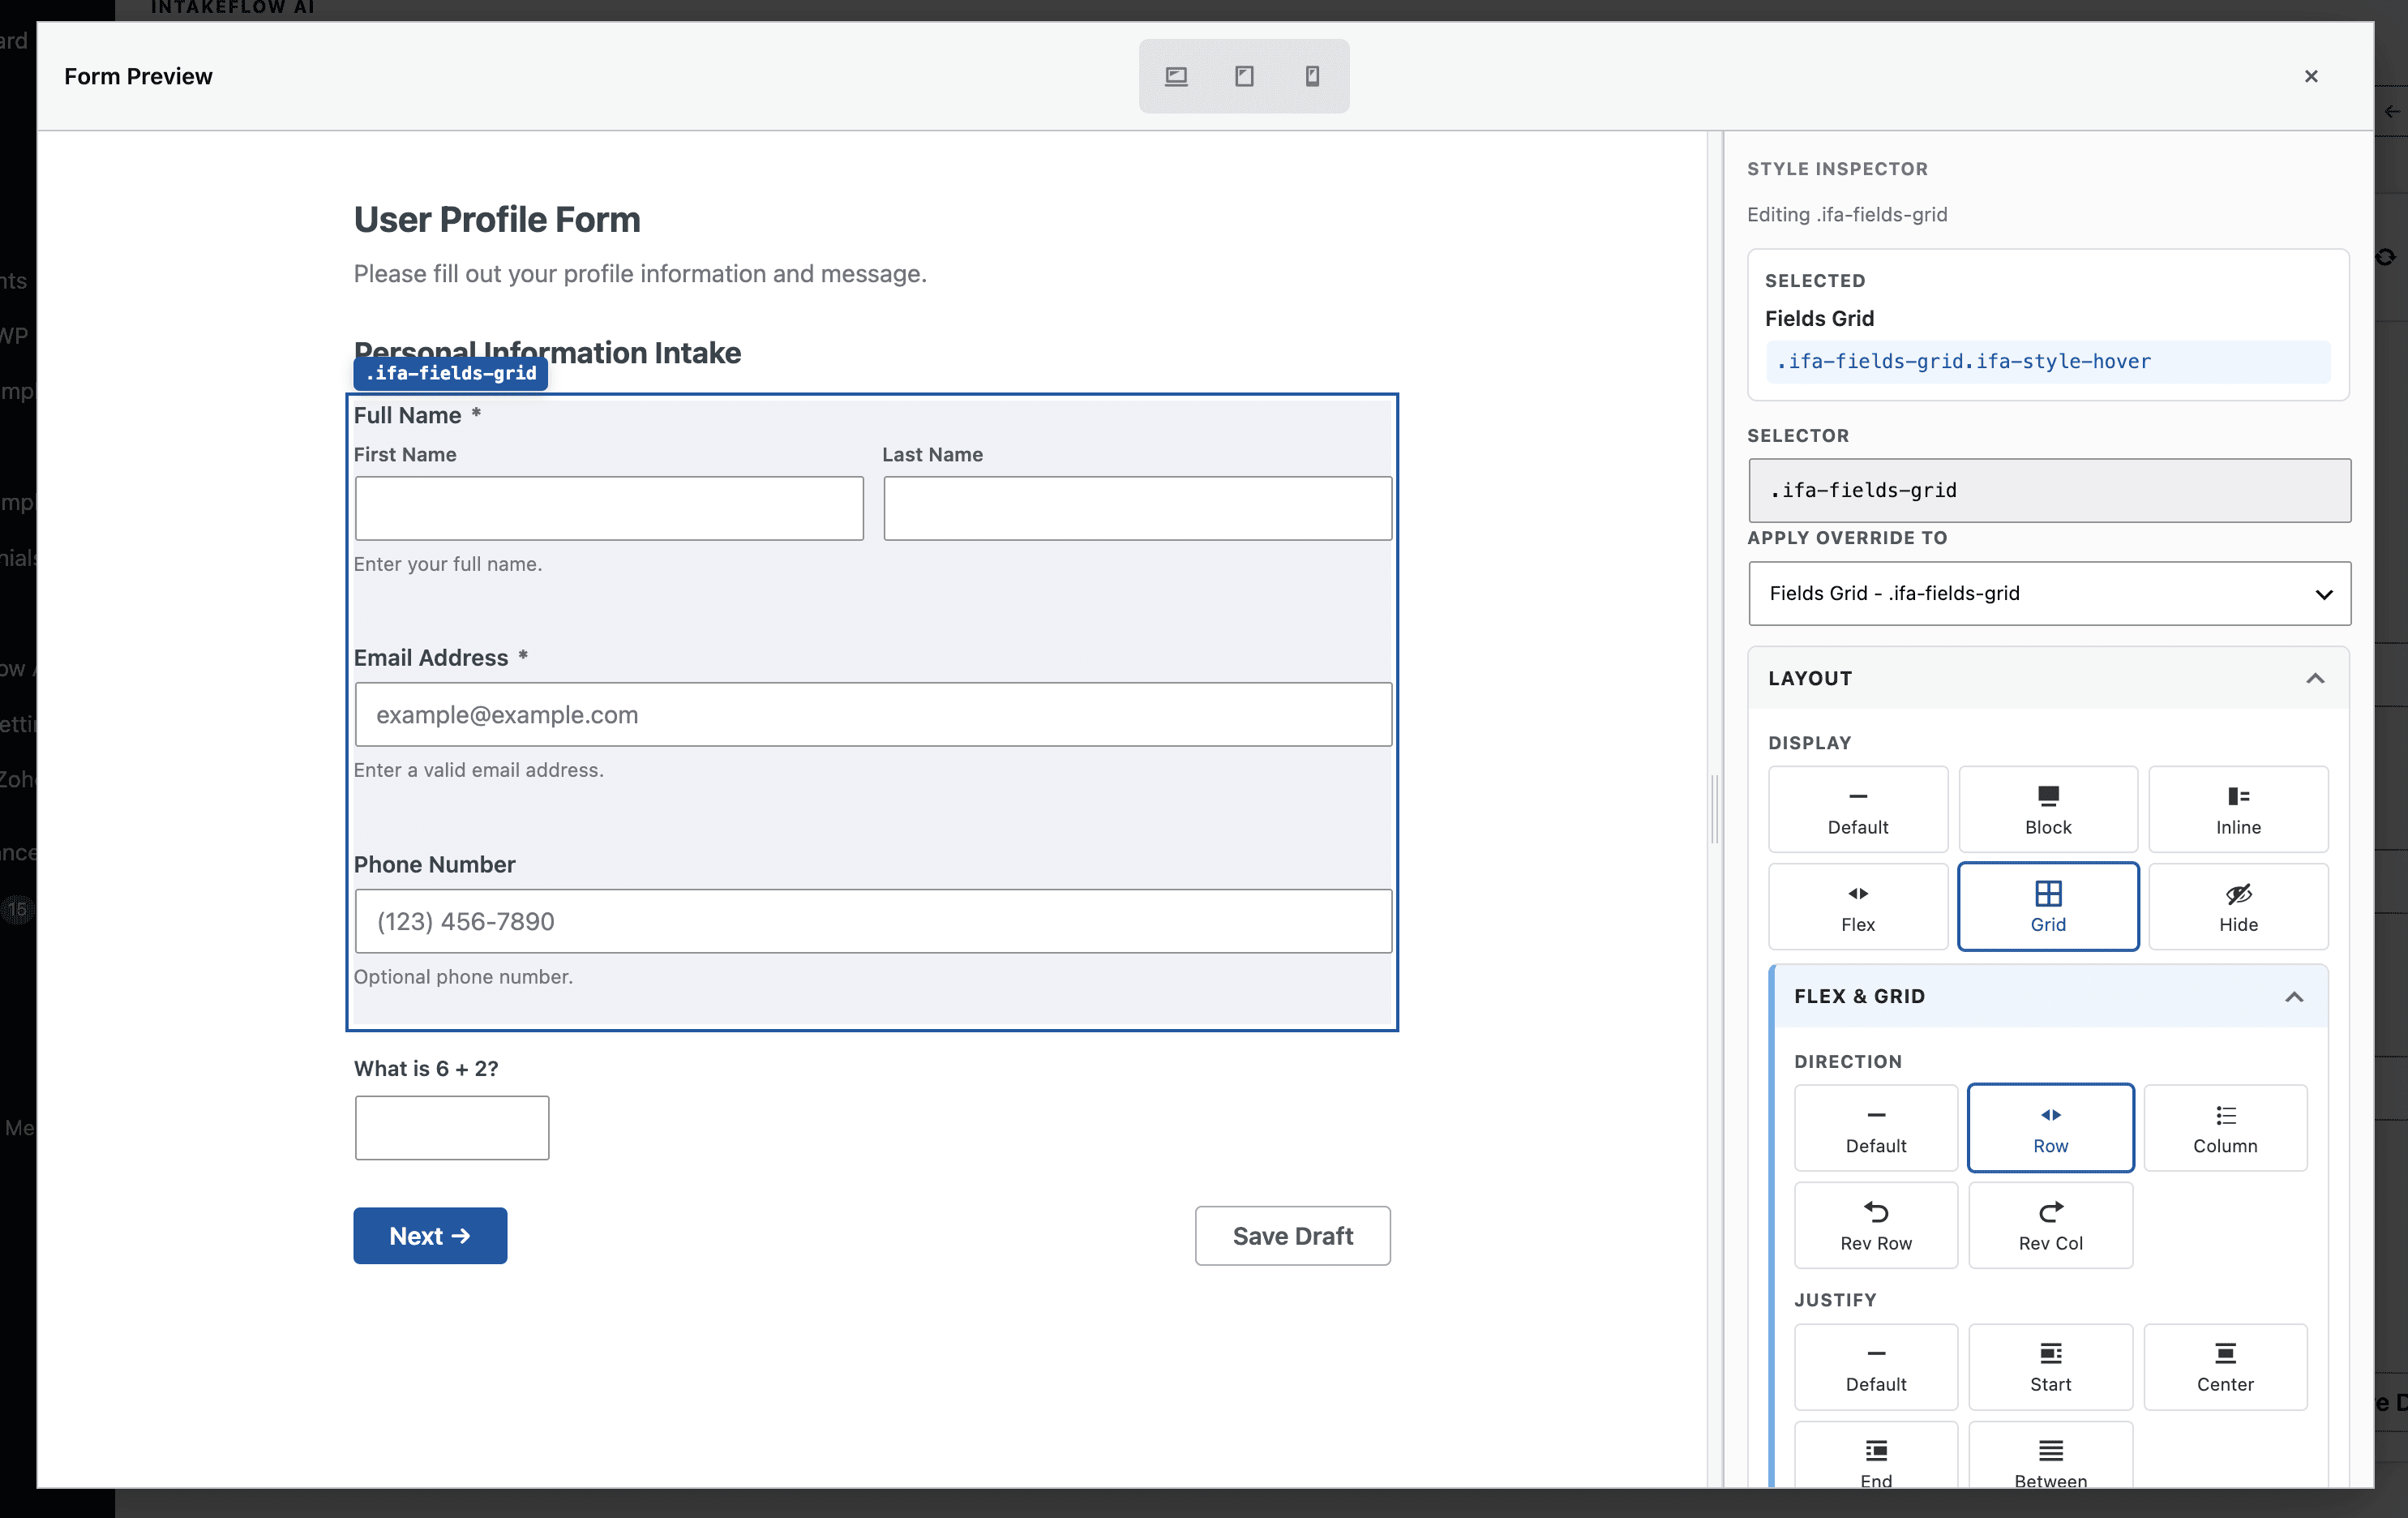The image size is (2408, 1518).
Task: Click the Phone Number input field
Action: pyautogui.click(x=873, y=921)
